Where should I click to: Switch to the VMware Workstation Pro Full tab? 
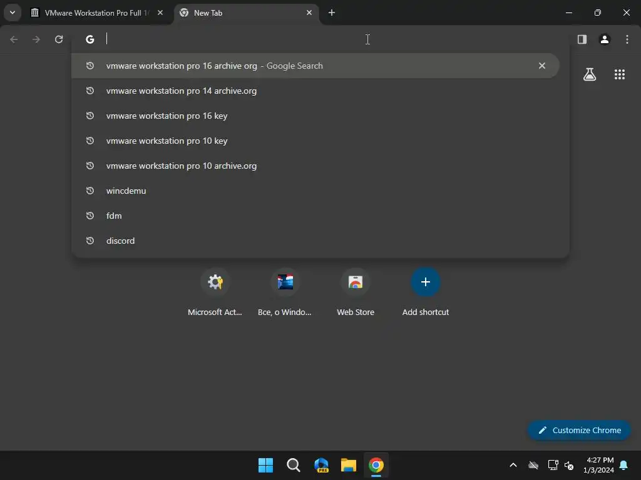tap(96, 12)
